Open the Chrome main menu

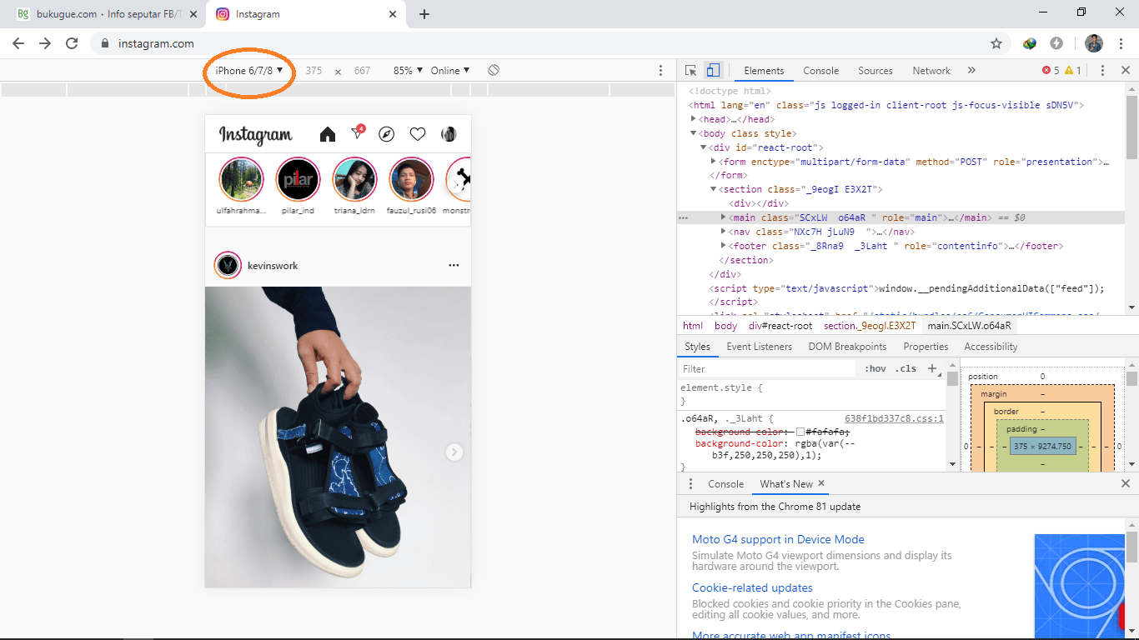click(x=1121, y=43)
